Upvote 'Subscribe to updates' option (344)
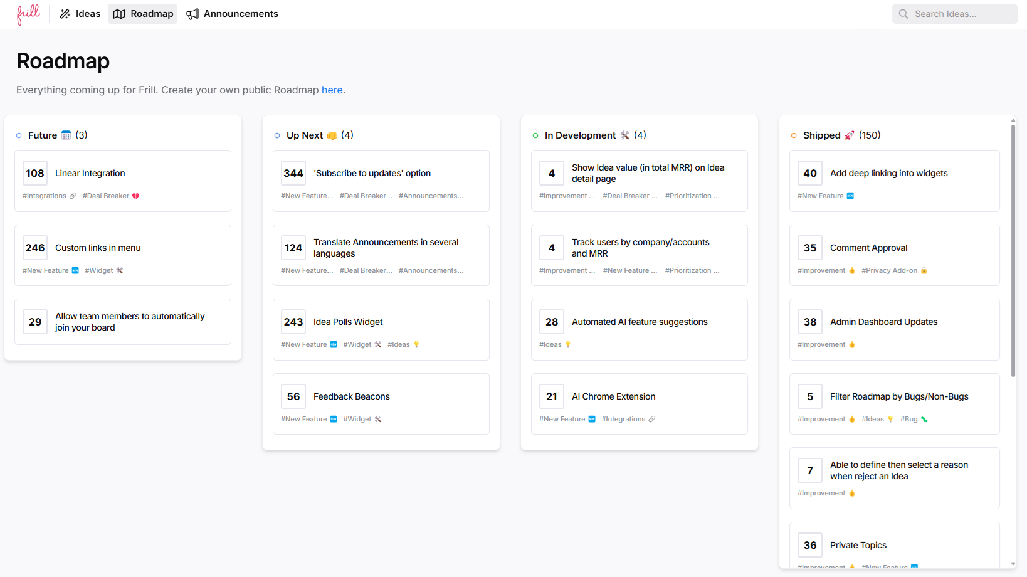The width and height of the screenshot is (1027, 577). 293,174
